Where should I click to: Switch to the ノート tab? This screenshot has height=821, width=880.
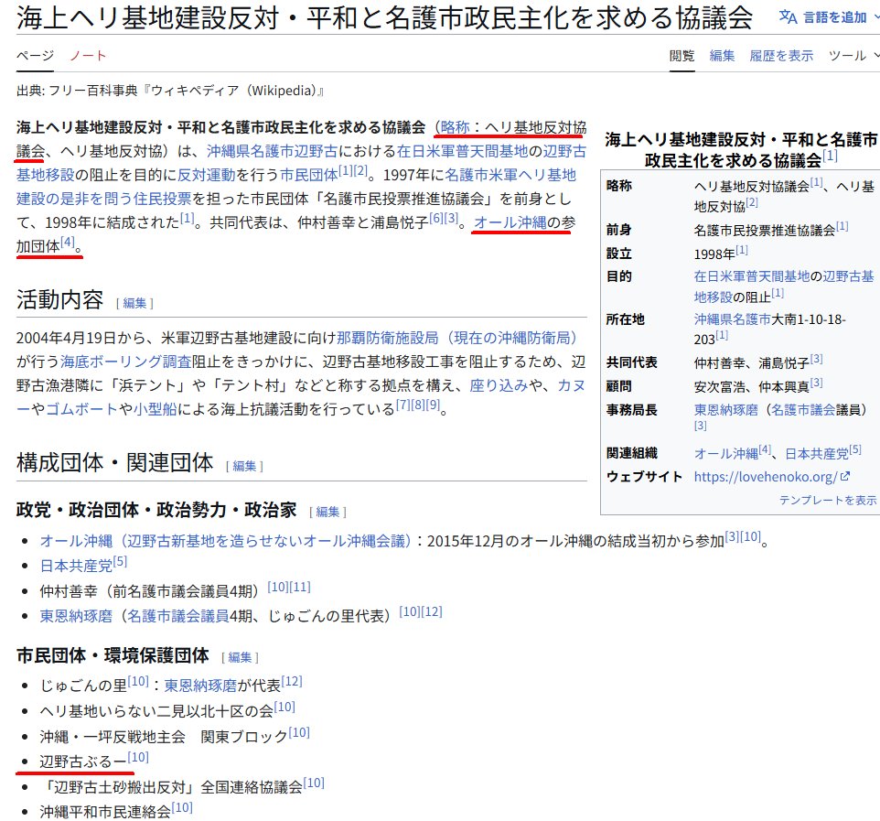tap(88, 56)
